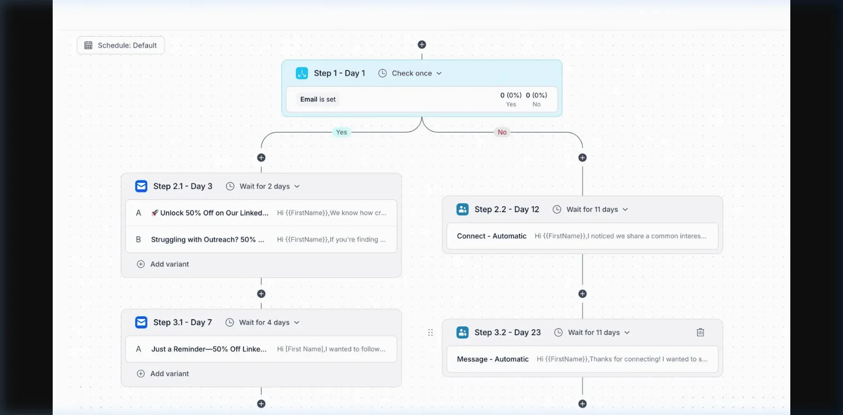Click the Step 2.2 - Day 12 title
The image size is (843, 415).
coord(507,209)
